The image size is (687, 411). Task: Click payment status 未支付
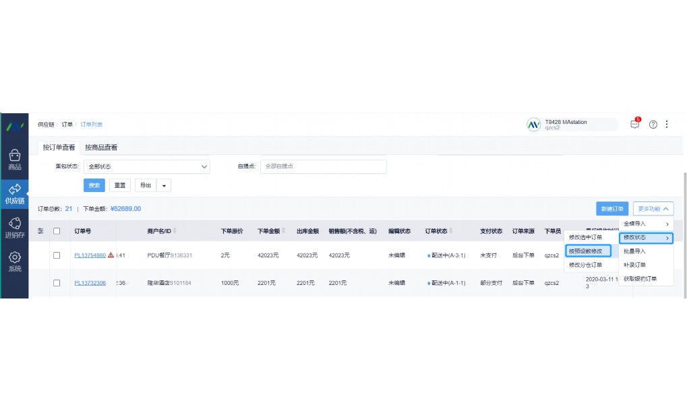pyautogui.click(x=489, y=255)
